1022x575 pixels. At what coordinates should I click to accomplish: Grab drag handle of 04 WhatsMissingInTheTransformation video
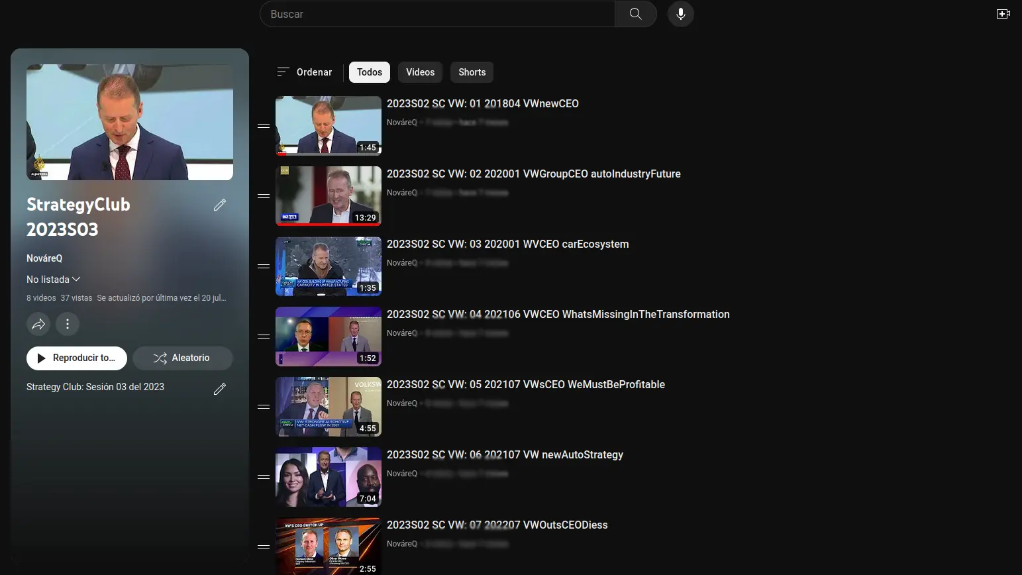click(264, 337)
